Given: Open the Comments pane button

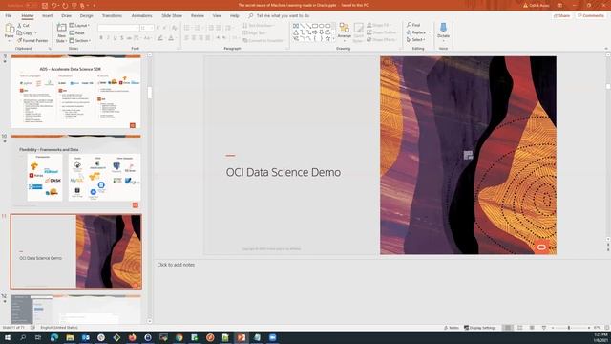Looking at the screenshot, I should (591, 15).
